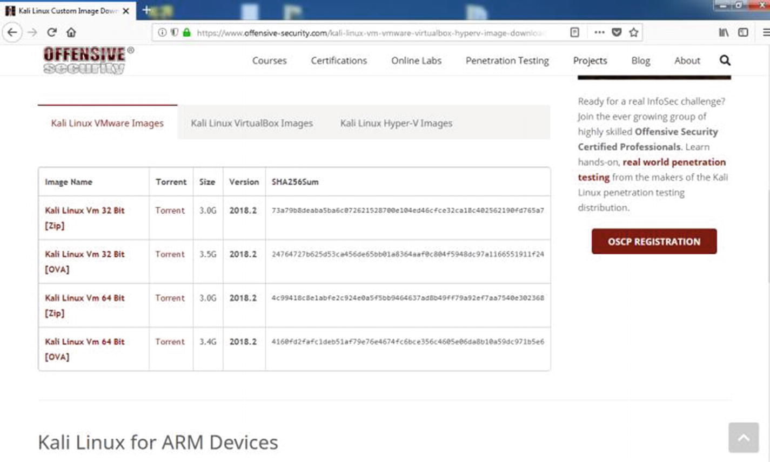
Task: Bookmark this page with star icon
Action: [634, 32]
